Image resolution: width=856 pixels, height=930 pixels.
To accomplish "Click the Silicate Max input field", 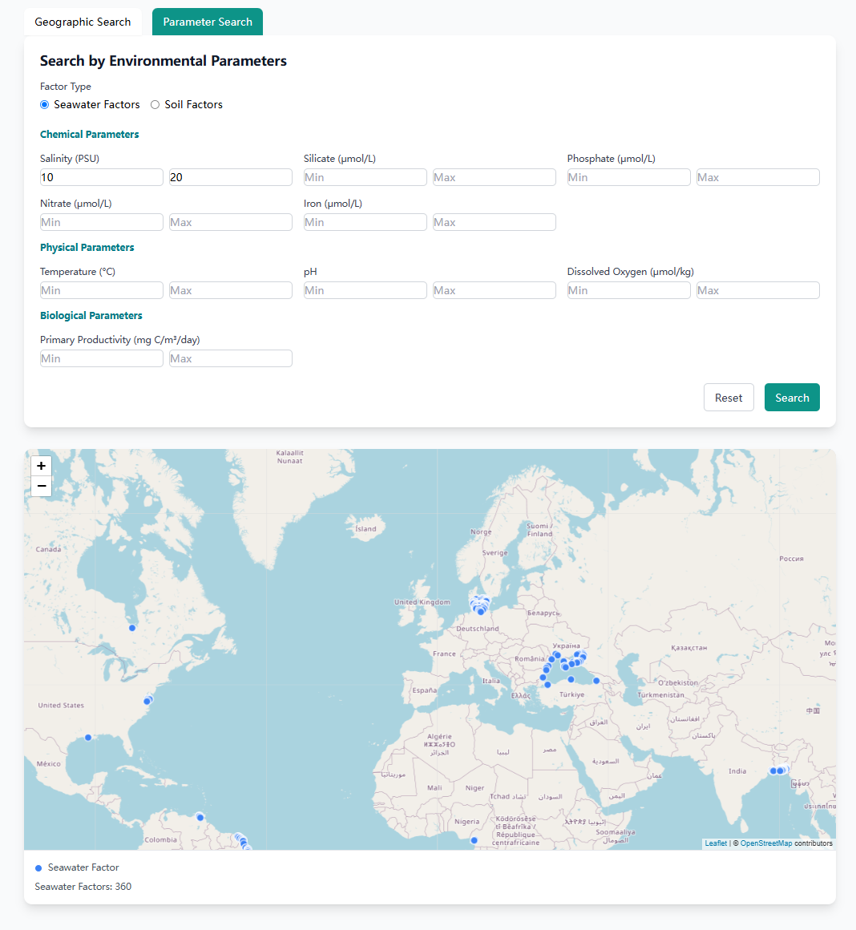I will point(495,177).
